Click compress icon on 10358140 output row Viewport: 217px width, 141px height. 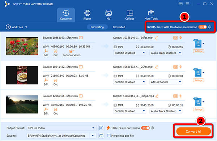[x=175, y=38]
